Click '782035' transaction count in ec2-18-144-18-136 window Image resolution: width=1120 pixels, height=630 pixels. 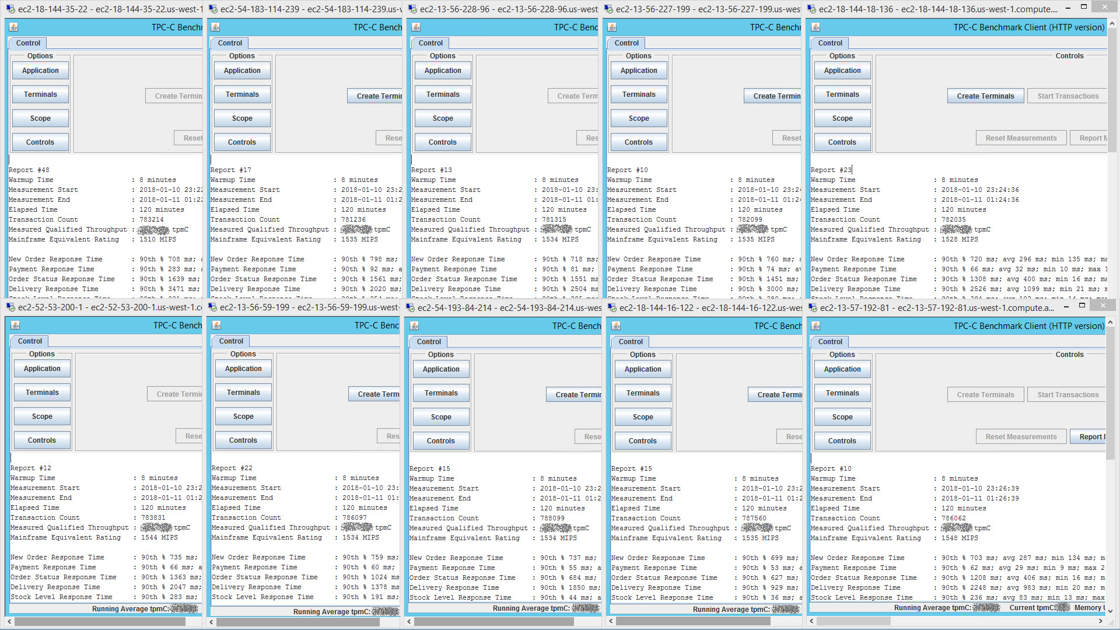pyautogui.click(x=953, y=220)
